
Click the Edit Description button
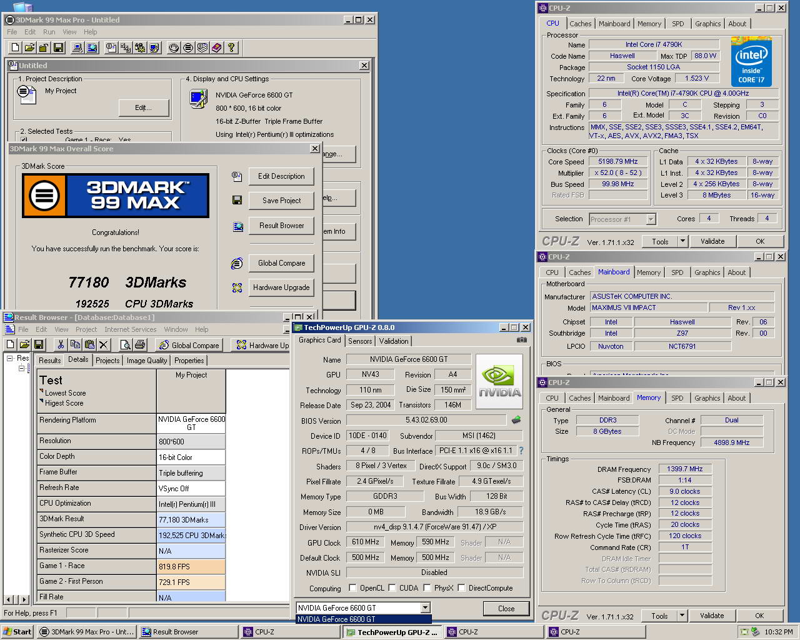click(x=281, y=176)
